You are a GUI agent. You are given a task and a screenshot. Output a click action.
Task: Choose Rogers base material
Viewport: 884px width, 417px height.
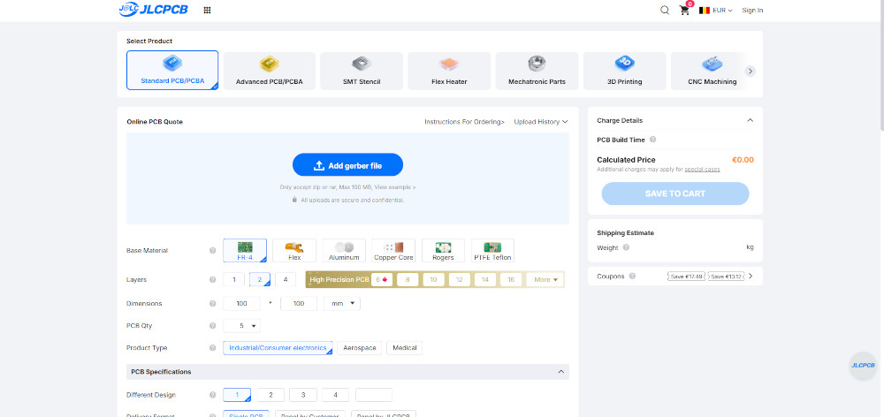pyautogui.click(x=443, y=250)
